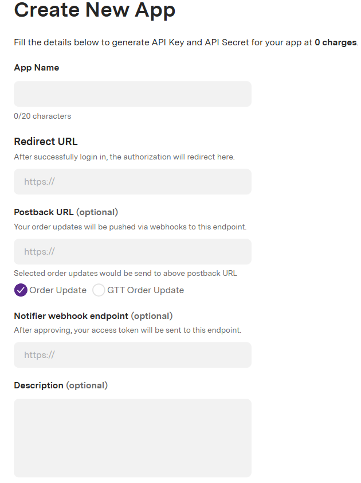The height and width of the screenshot is (483, 361).
Task: Click the App Name input field
Action: pos(132,94)
